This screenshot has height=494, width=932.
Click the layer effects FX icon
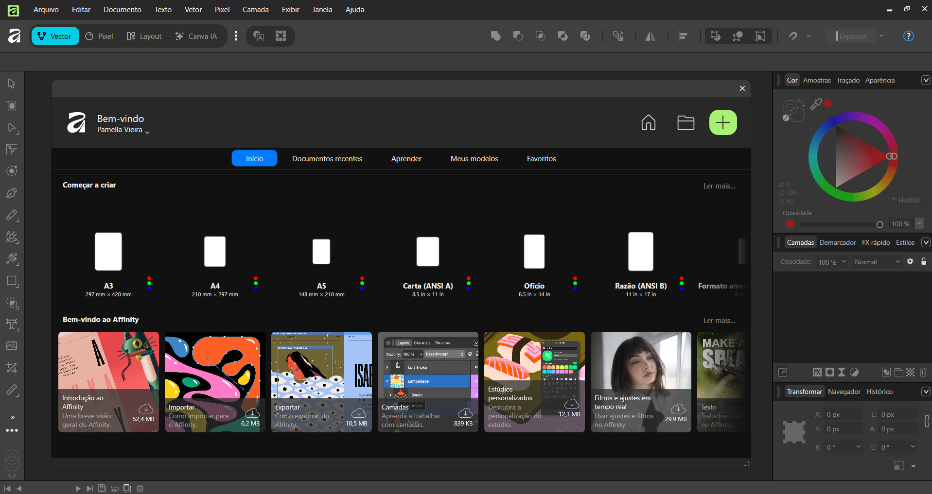tap(817, 372)
